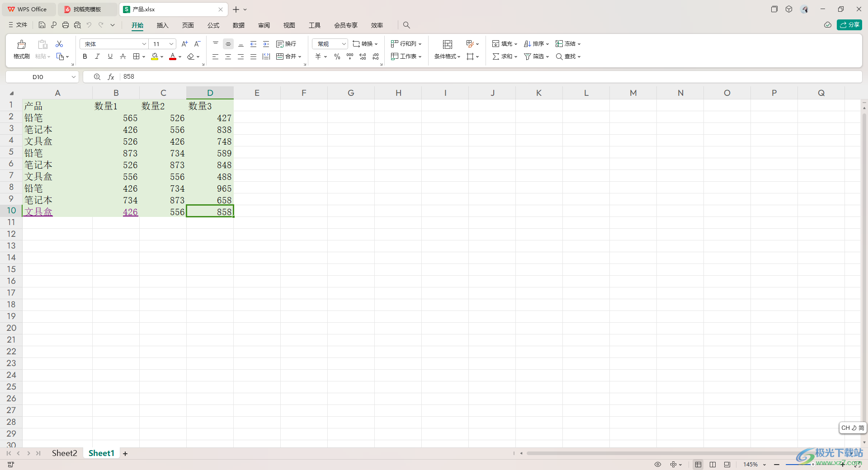
Task: Switch to the Page (页面) ribbon tab
Action: pyautogui.click(x=188, y=25)
